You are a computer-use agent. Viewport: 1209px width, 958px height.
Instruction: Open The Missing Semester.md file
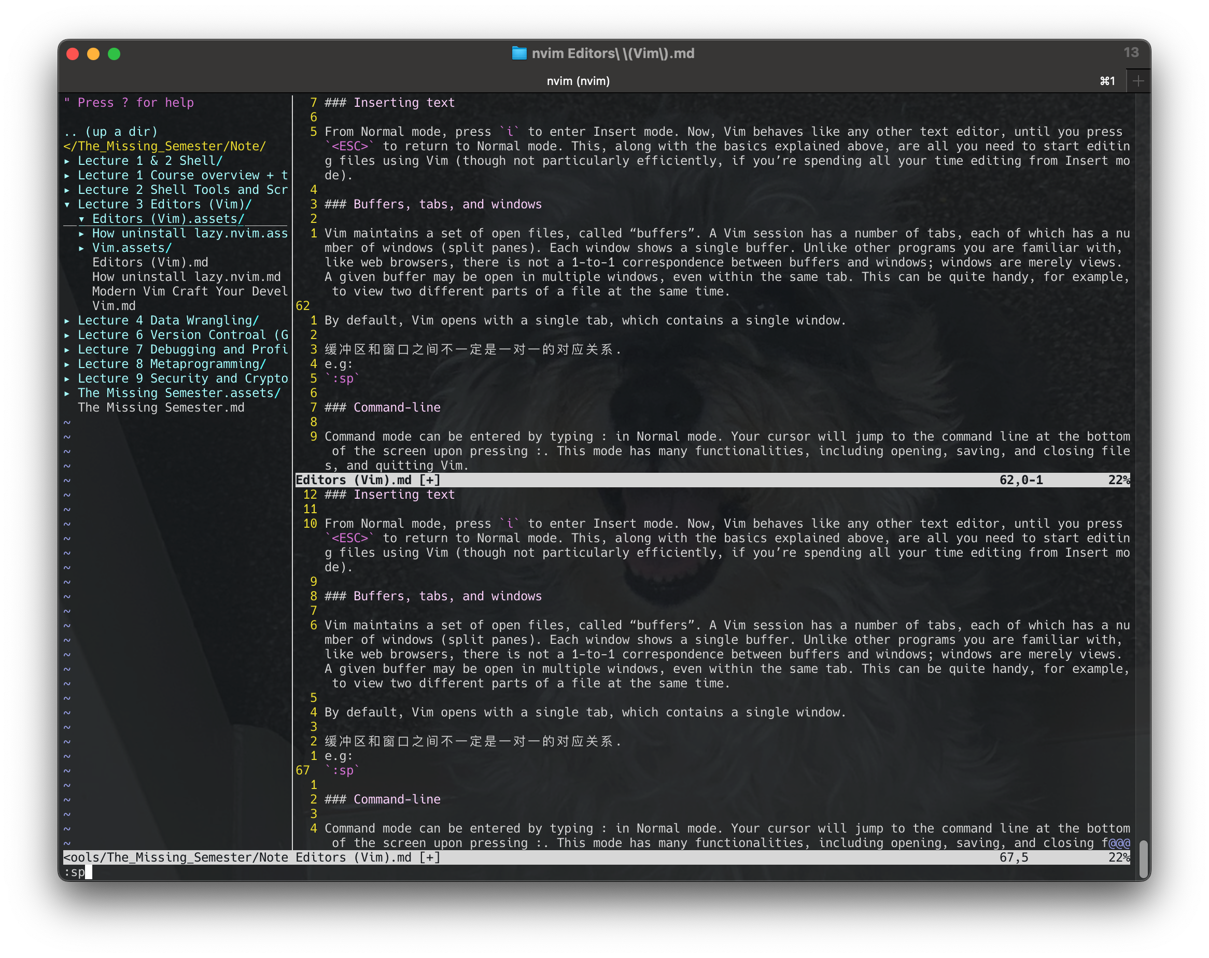pyautogui.click(x=161, y=407)
